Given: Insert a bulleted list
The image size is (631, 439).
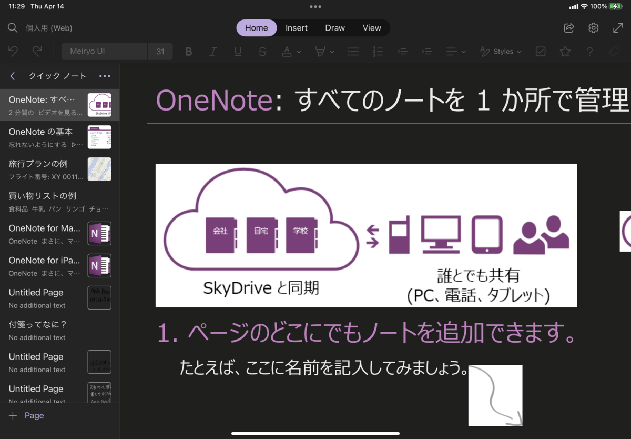Looking at the screenshot, I should [353, 52].
